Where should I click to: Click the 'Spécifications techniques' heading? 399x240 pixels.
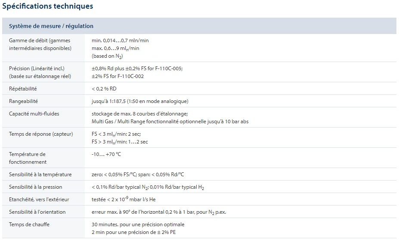tap(47, 6)
